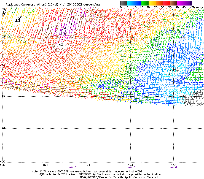Click the -58 latitude axis label

[x=2, y=128]
